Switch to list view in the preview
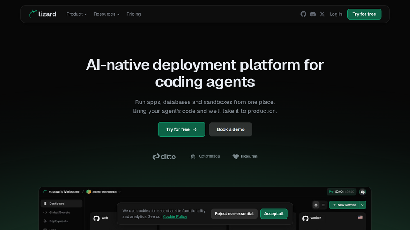This screenshot has width=410, height=230. [323, 205]
